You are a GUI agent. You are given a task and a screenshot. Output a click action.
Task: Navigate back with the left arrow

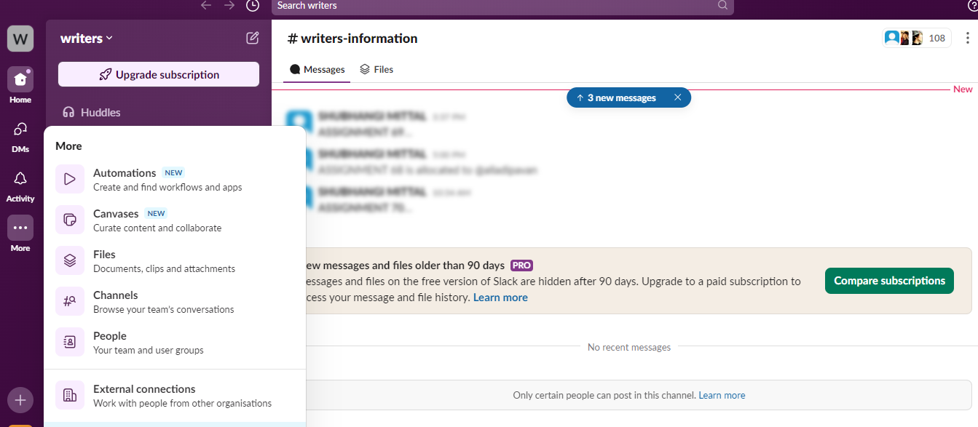coord(206,6)
